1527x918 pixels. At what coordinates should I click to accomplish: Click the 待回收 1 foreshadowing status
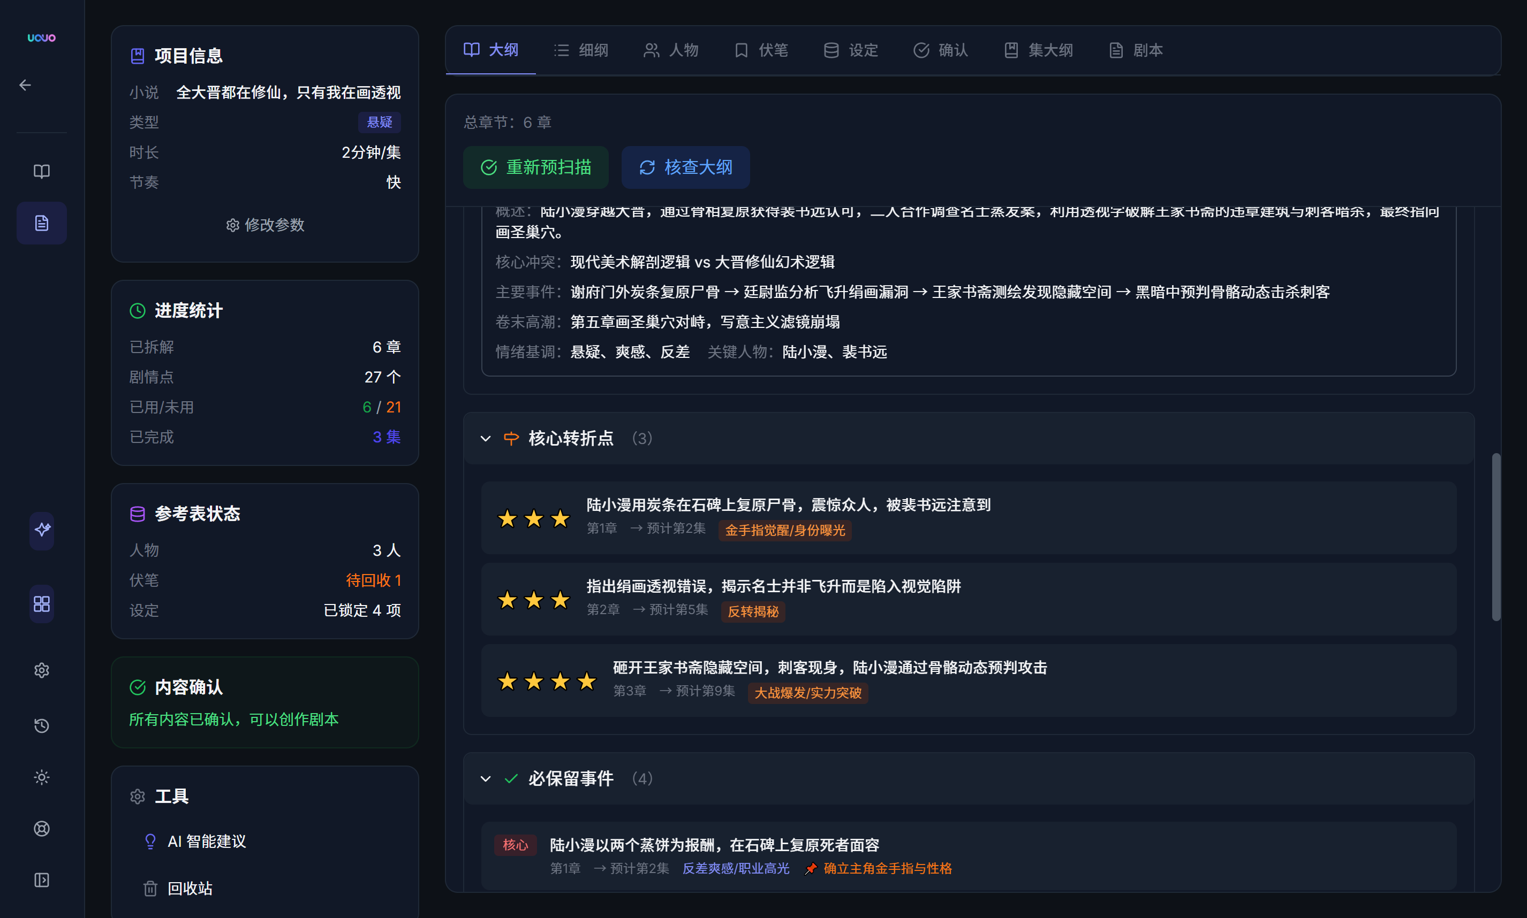[x=373, y=580]
